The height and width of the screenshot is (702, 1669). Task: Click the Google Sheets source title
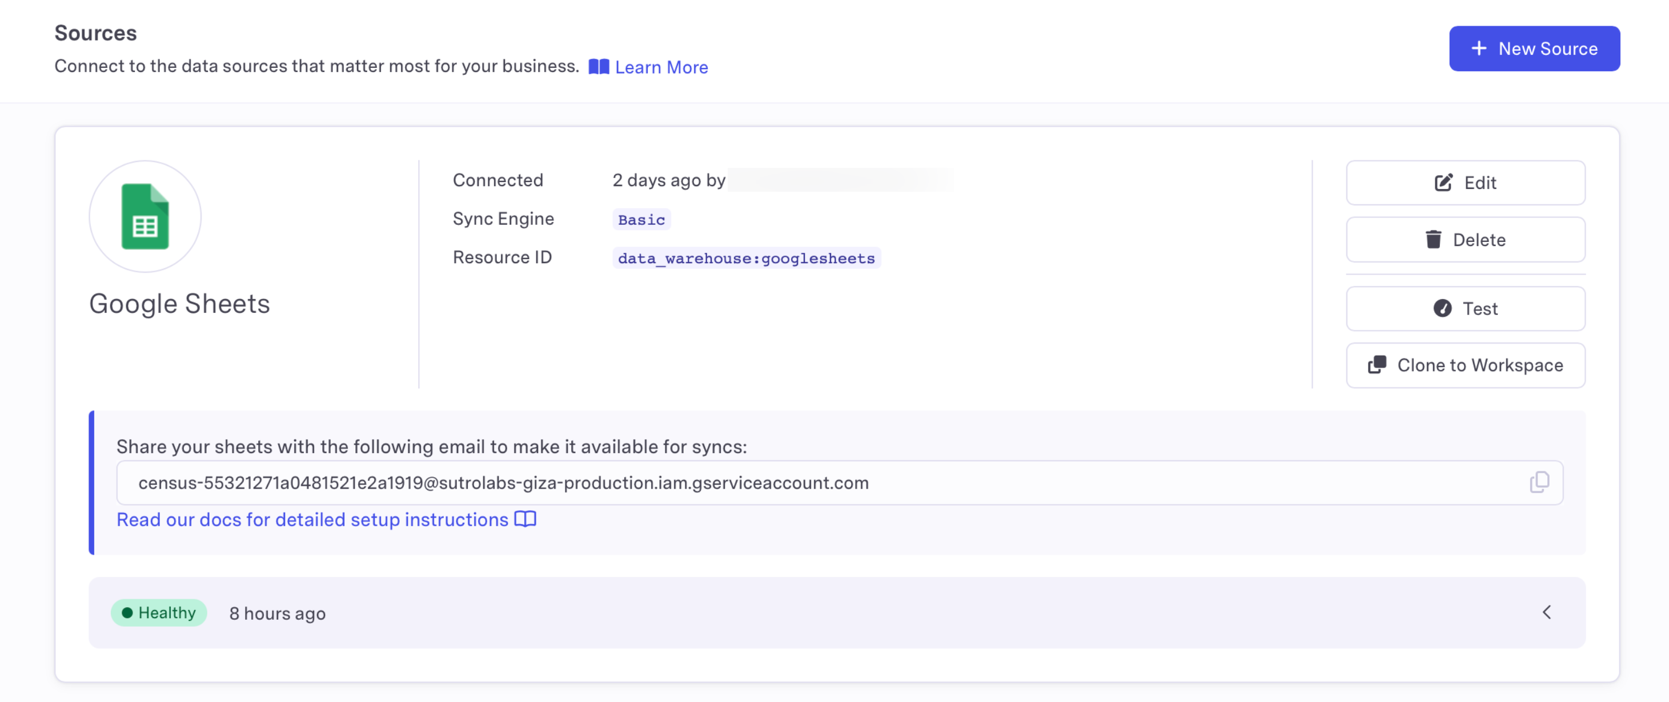point(179,304)
